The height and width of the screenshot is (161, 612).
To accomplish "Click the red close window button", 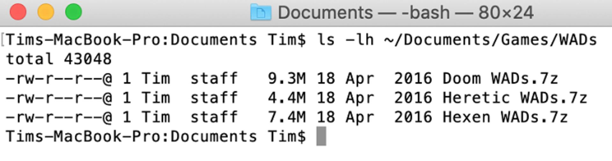I will (x=18, y=12).
